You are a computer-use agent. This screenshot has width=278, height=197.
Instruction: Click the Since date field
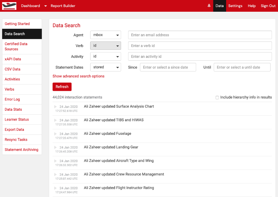click(168, 67)
